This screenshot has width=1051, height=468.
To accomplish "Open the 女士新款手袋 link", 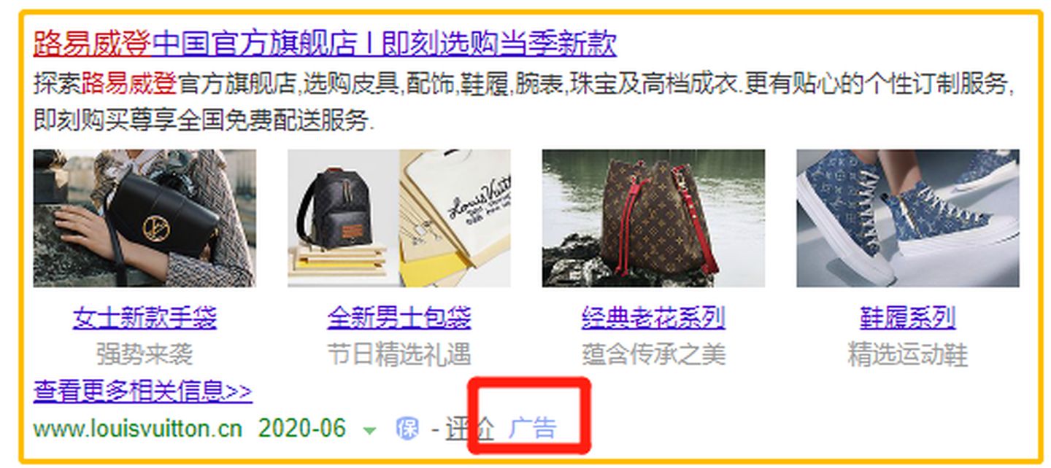I will click(145, 318).
